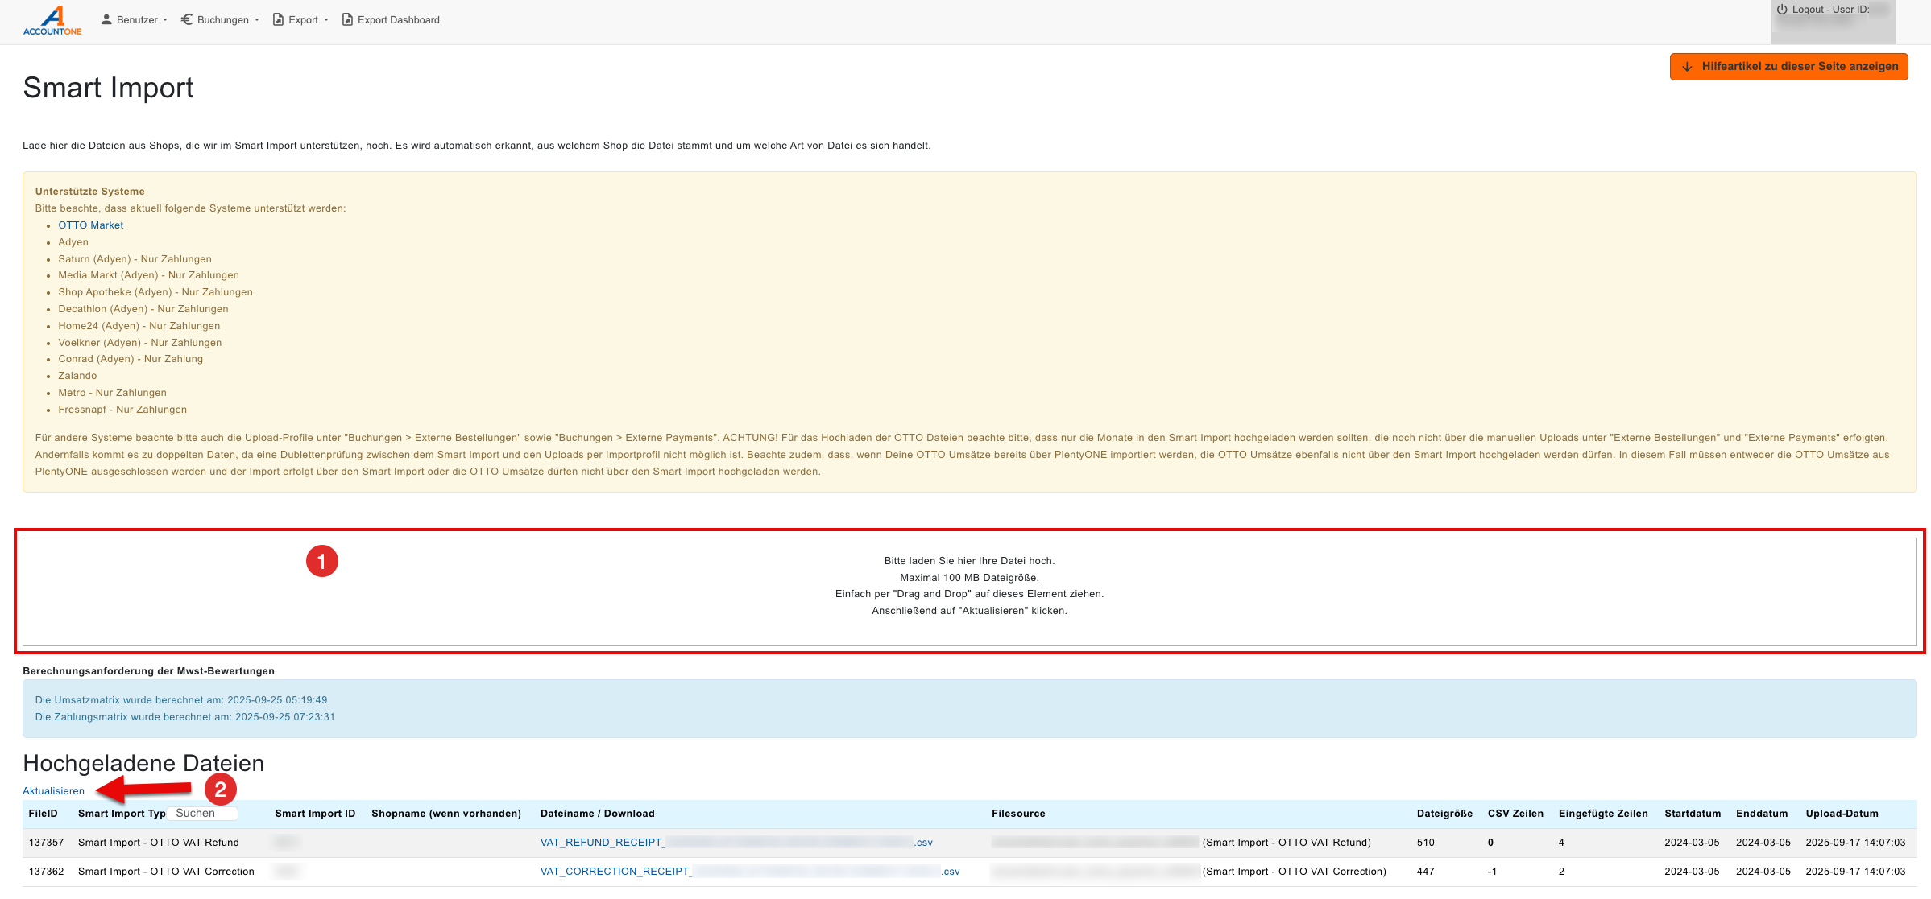Click the Buchungen euro icon
The height and width of the screenshot is (899, 1931).
(187, 19)
